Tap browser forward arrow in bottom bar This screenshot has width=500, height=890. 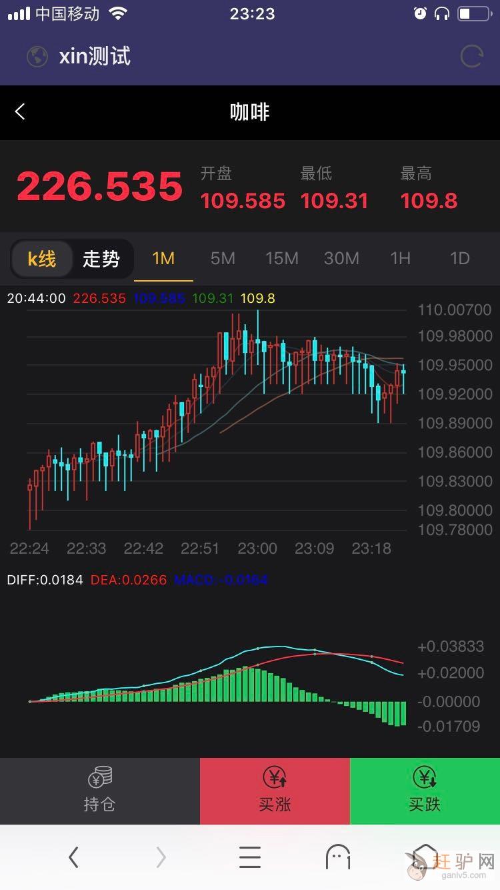[x=161, y=857]
